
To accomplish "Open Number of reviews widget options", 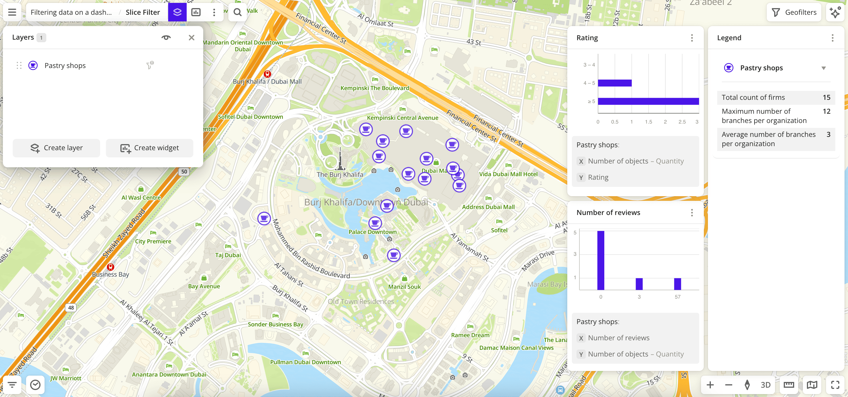I will (692, 213).
